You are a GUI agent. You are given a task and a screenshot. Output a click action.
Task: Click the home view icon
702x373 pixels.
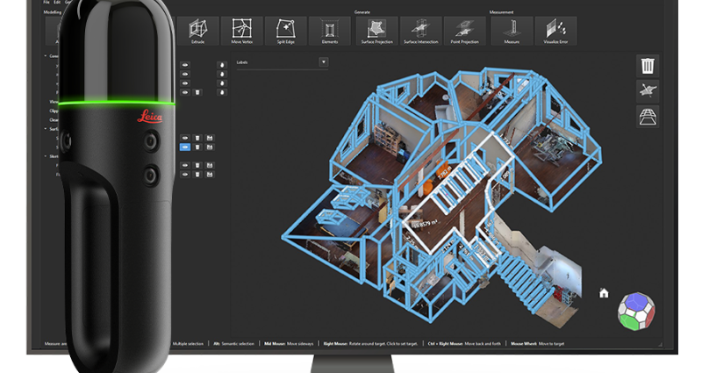(604, 293)
